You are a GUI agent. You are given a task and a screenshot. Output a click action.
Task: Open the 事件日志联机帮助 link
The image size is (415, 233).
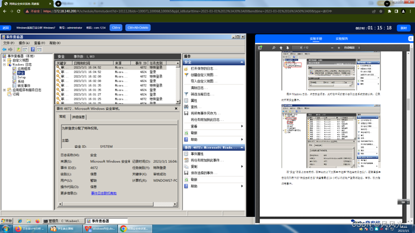coord(104,193)
